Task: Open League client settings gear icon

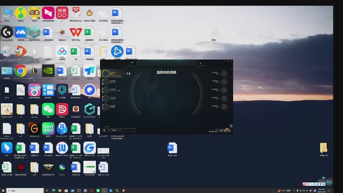Action: tap(231, 126)
